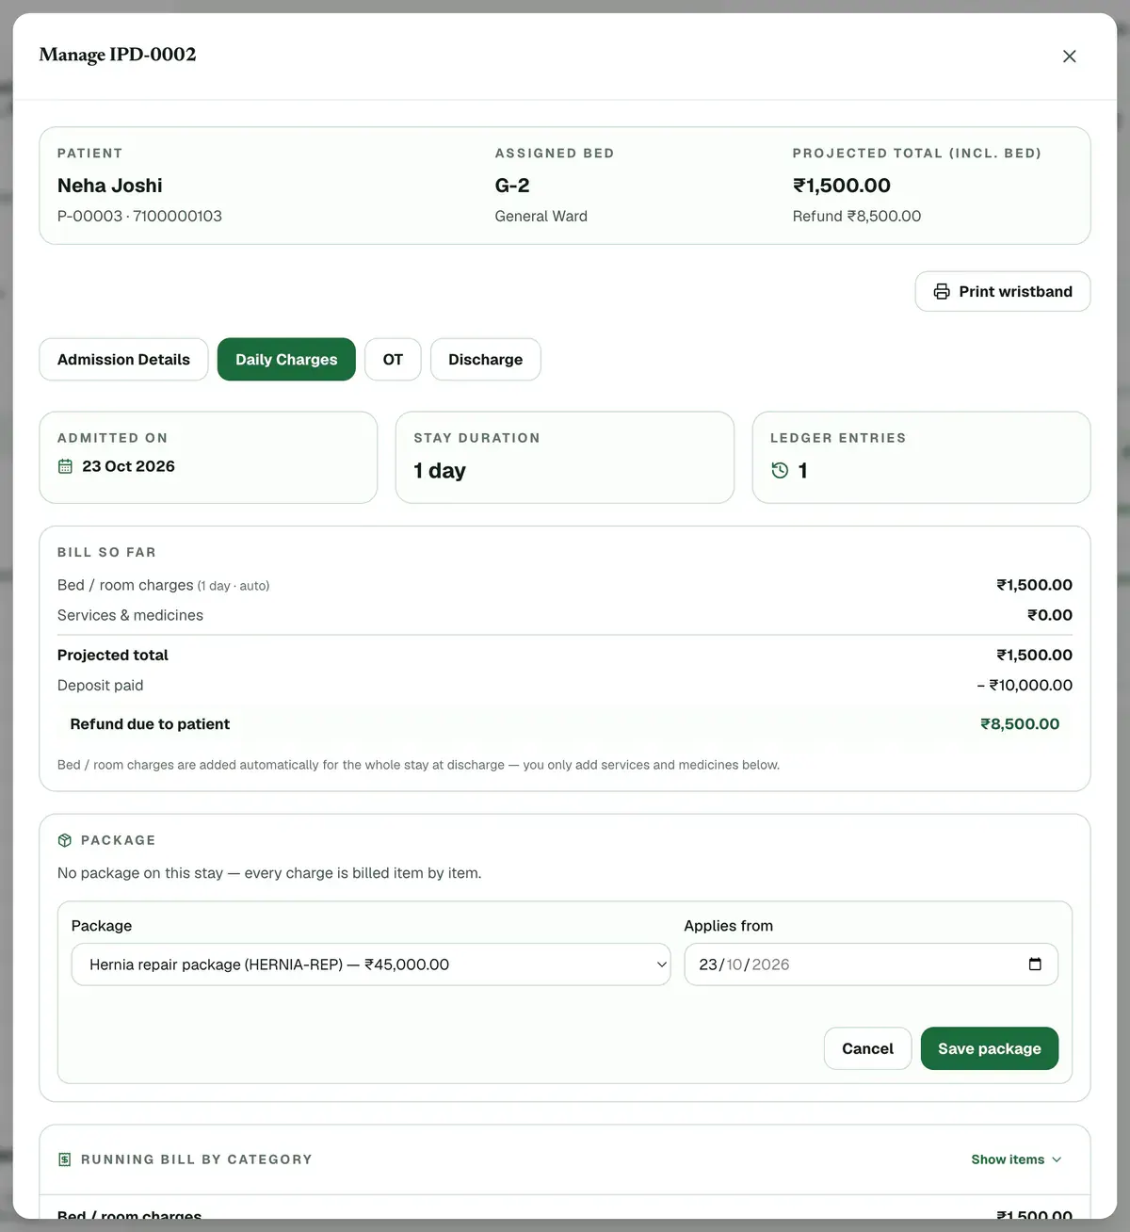This screenshot has height=1232, width=1130.
Task: Open the Package dropdown for Hernia repair
Action: tap(371, 965)
